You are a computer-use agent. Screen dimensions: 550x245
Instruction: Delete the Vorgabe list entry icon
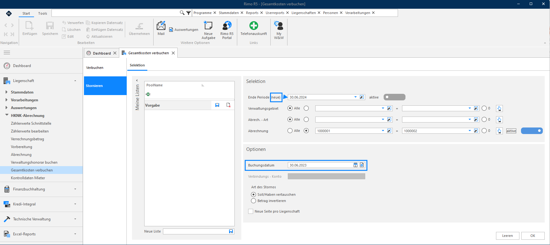[228, 105]
